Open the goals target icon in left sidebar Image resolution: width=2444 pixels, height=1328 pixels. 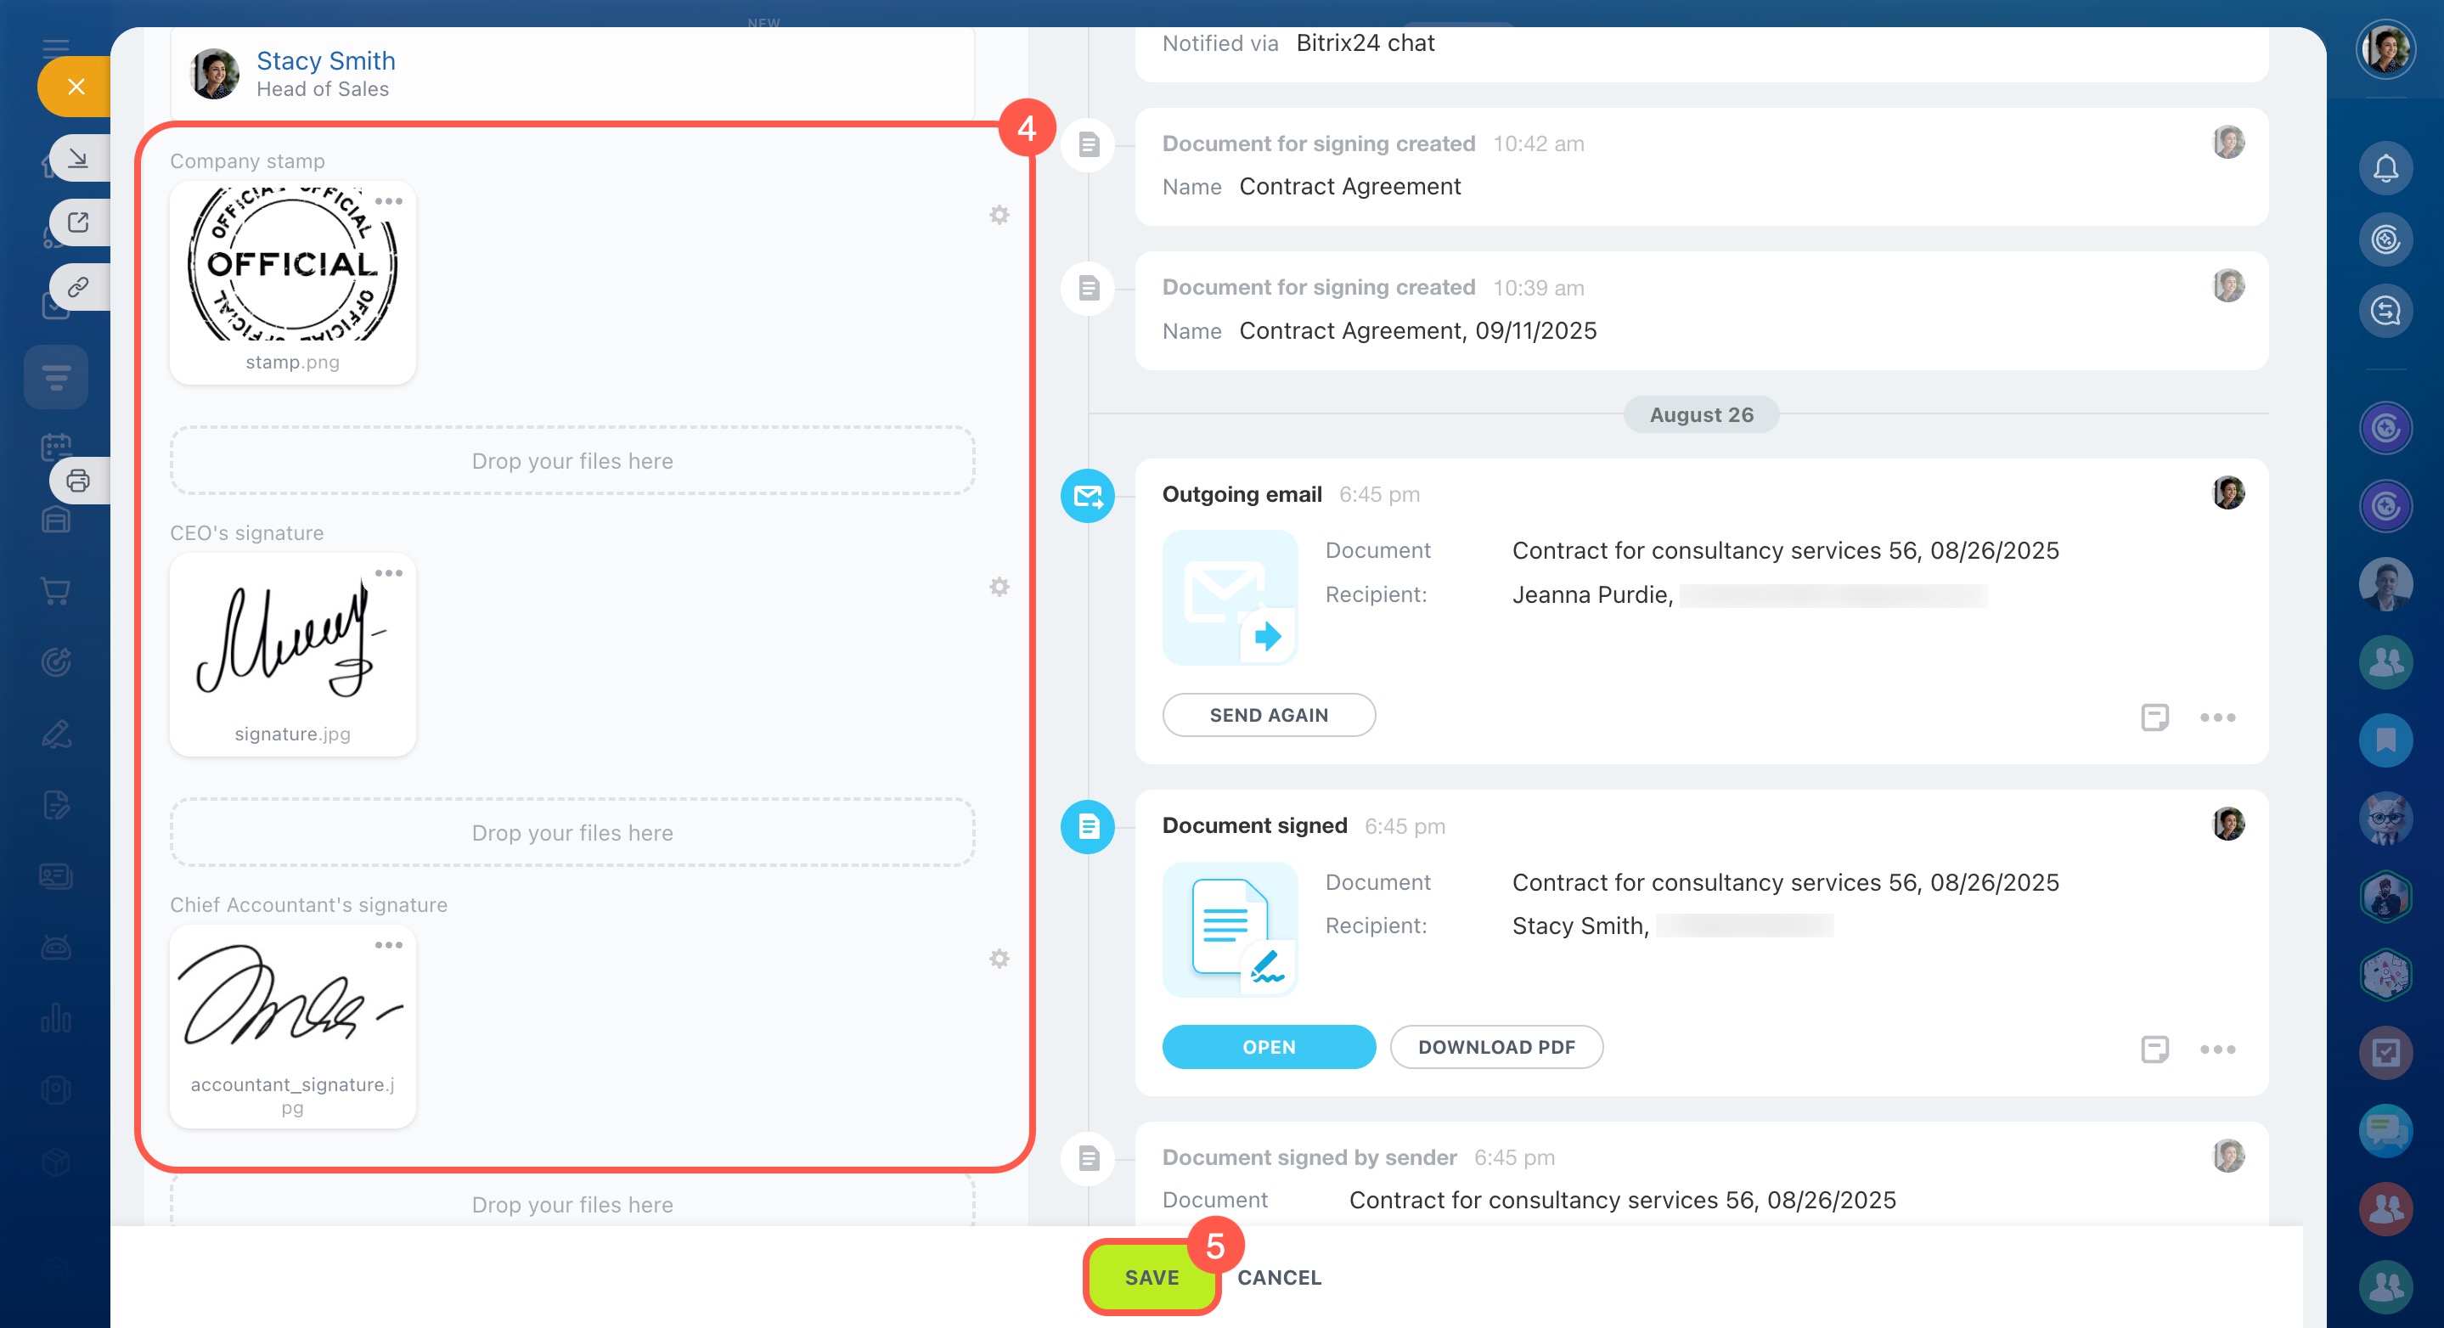click(56, 662)
